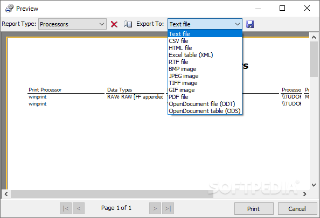Choose HTML file export format
320x218 pixels.
(x=205, y=48)
